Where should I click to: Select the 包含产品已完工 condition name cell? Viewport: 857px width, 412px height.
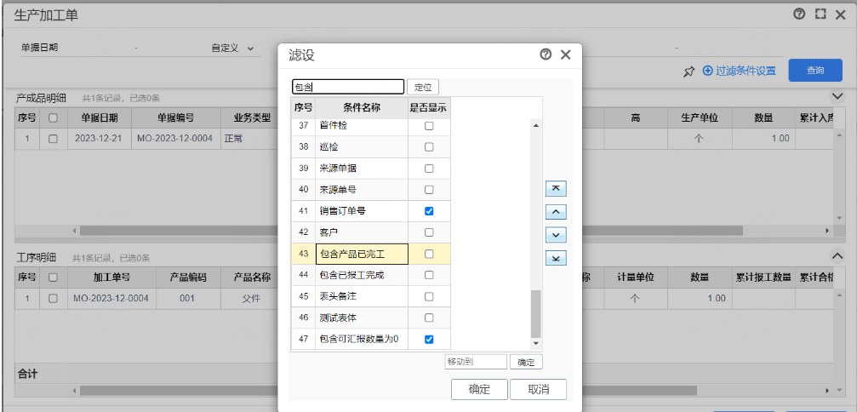tap(362, 254)
